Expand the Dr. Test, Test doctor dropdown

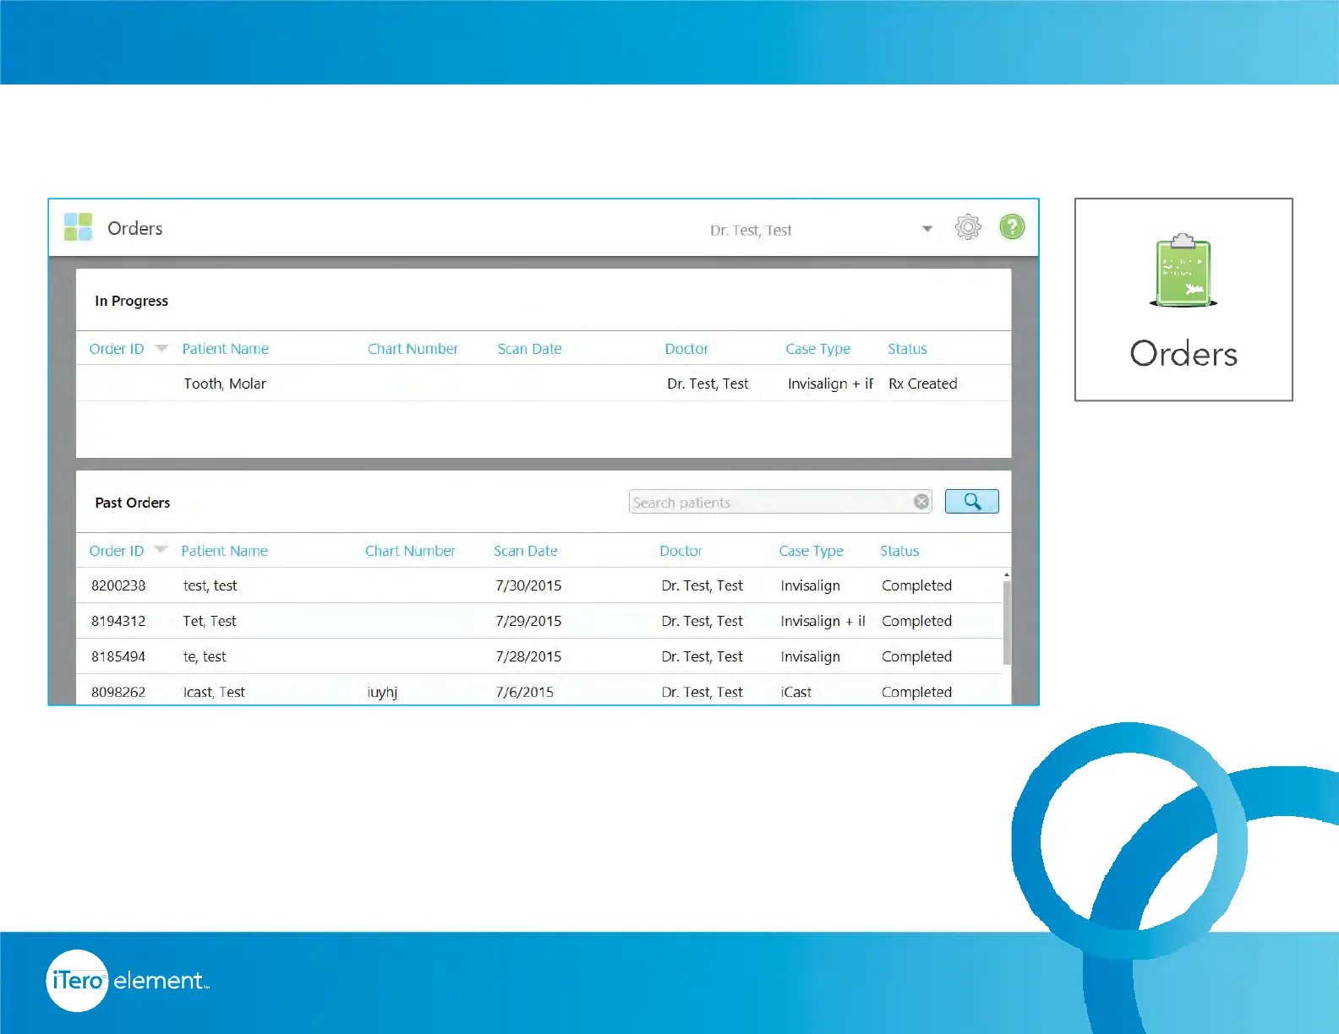[x=927, y=229]
